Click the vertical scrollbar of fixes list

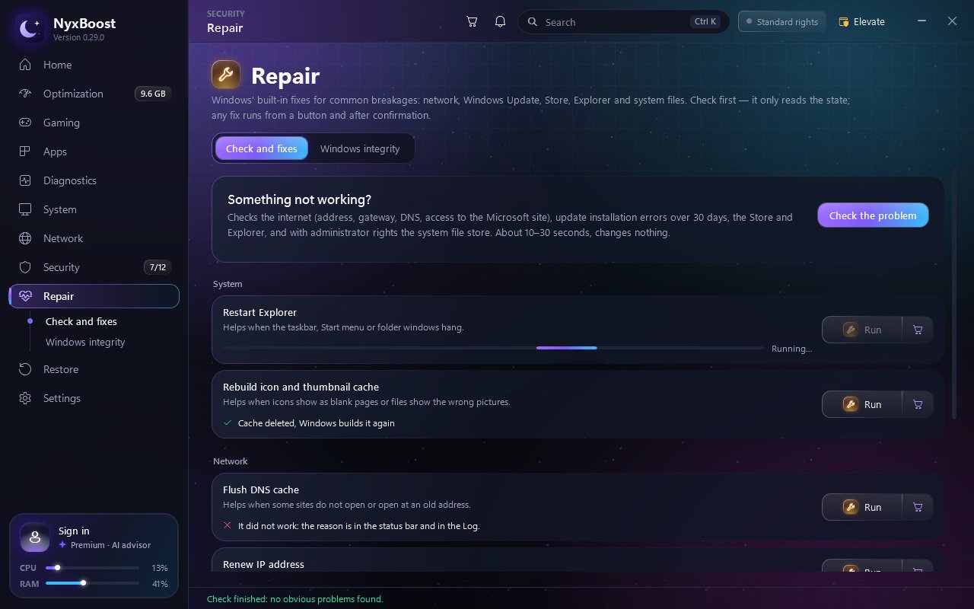(953, 293)
